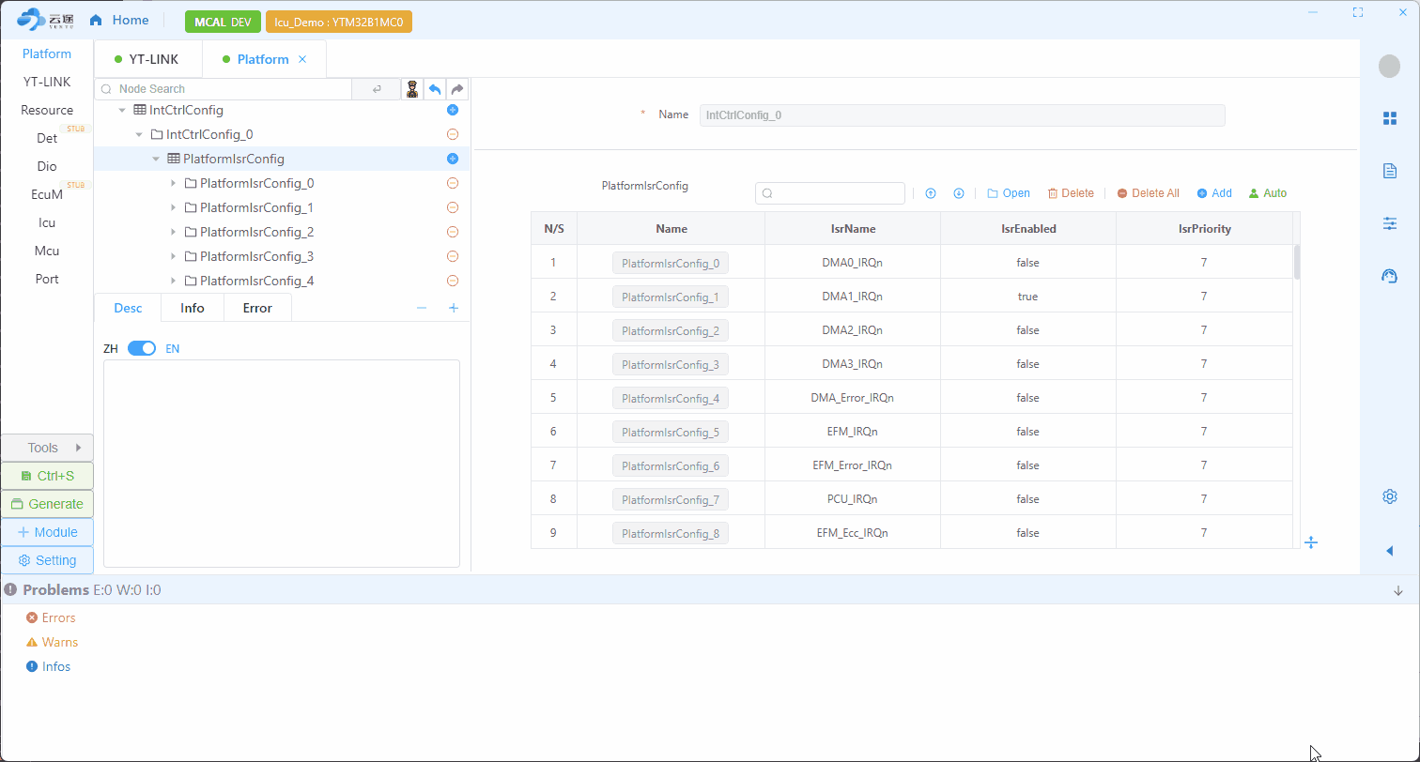Select the Desc tab

[128, 308]
